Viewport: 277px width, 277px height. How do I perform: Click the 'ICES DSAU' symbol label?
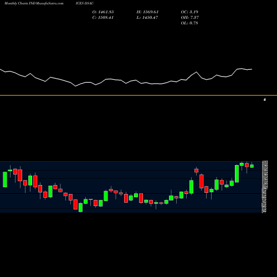coord(85,3)
